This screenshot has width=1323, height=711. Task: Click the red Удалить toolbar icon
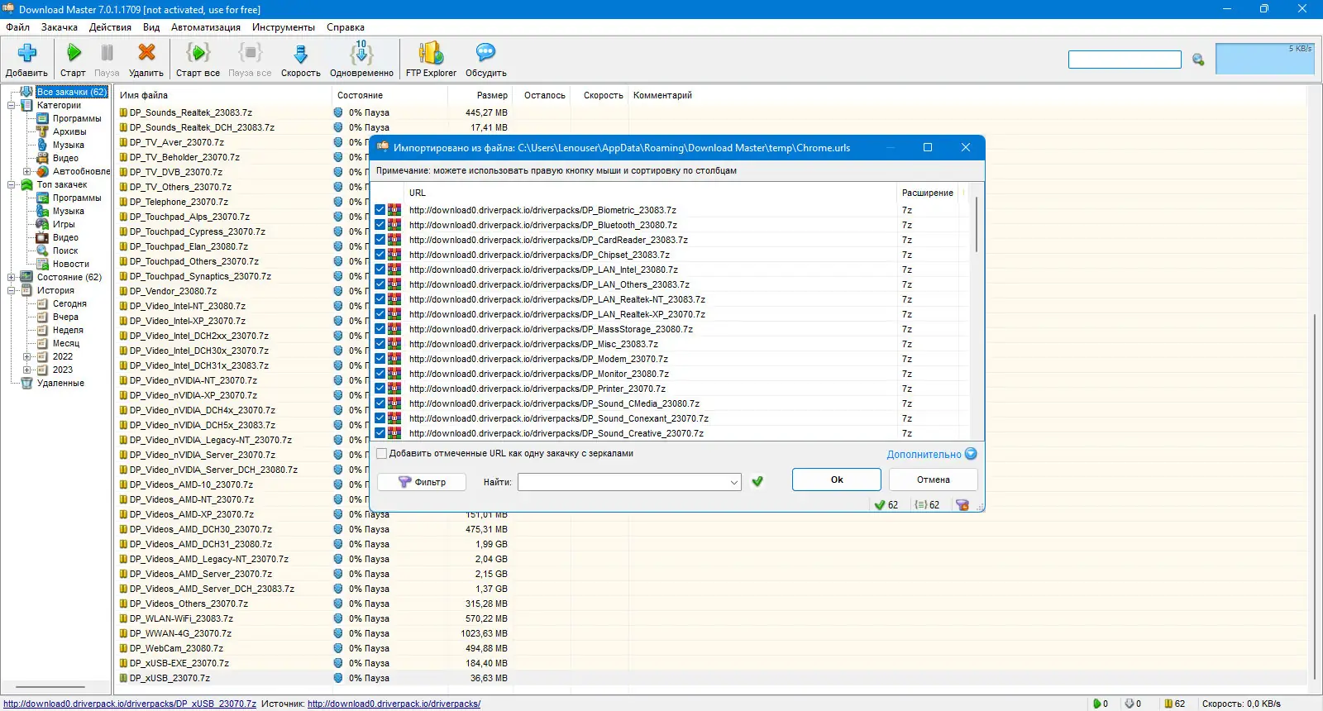tap(146, 54)
